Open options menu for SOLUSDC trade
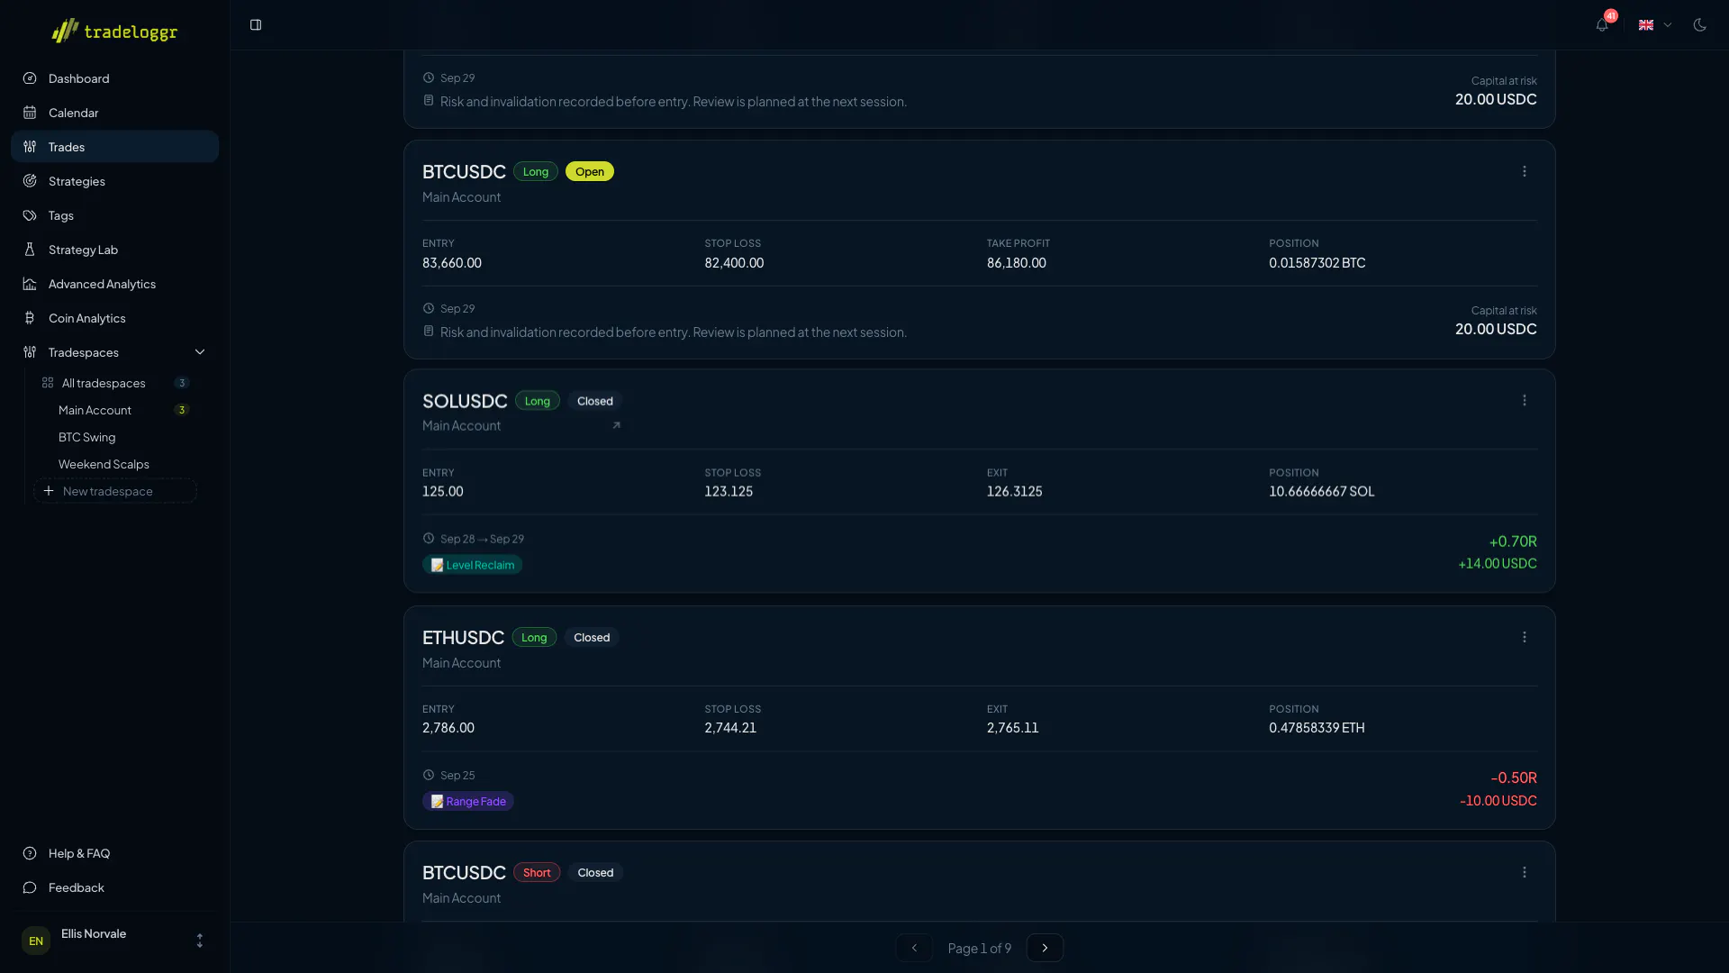Image resolution: width=1729 pixels, height=973 pixels. (1525, 400)
